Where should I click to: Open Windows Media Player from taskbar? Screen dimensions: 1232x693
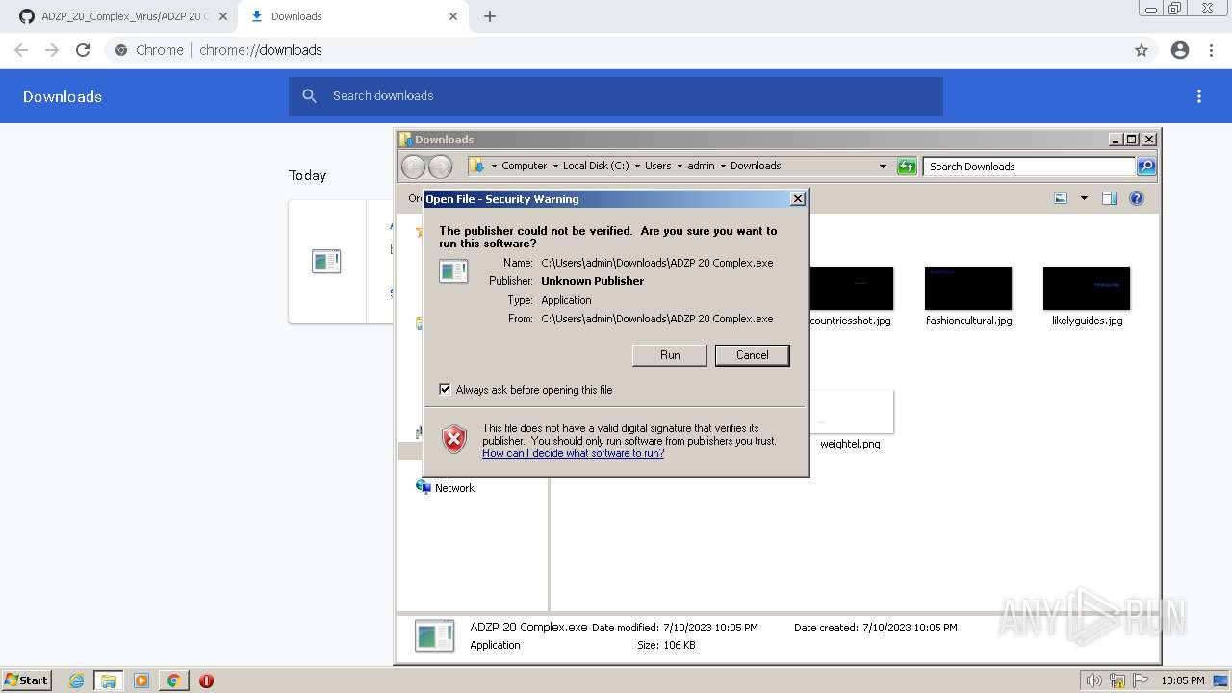(141, 680)
